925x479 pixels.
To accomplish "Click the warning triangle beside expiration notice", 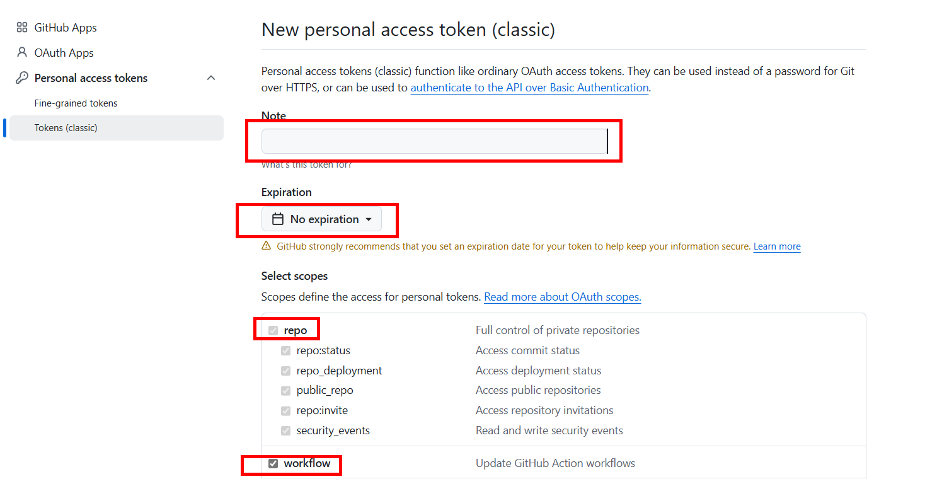I will click(x=267, y=246).
